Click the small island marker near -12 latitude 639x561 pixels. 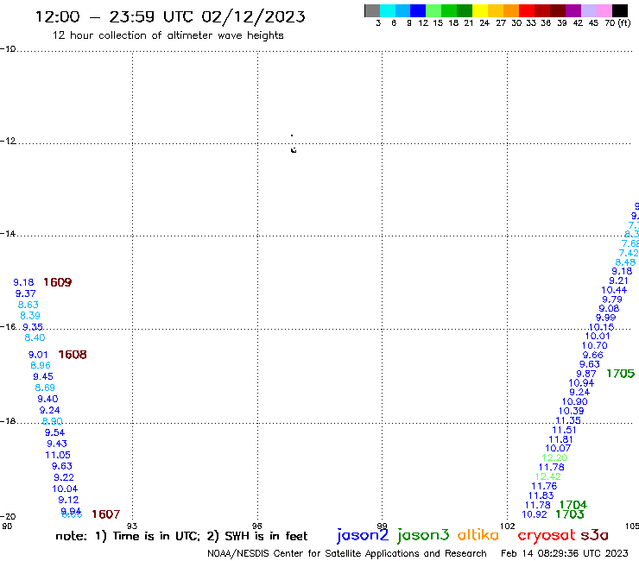293,150
